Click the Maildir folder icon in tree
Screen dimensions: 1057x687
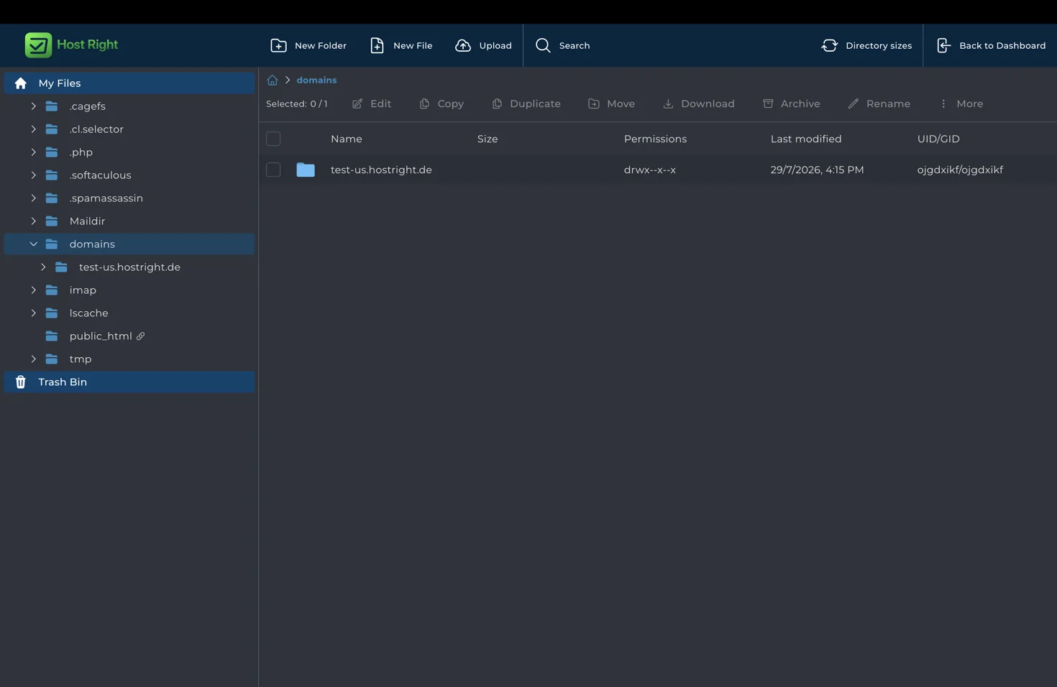52,221
